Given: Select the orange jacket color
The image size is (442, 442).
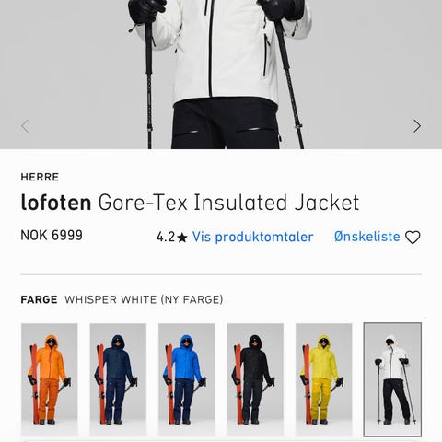Looking at the screenshot, I should click(x=50, y=379).
